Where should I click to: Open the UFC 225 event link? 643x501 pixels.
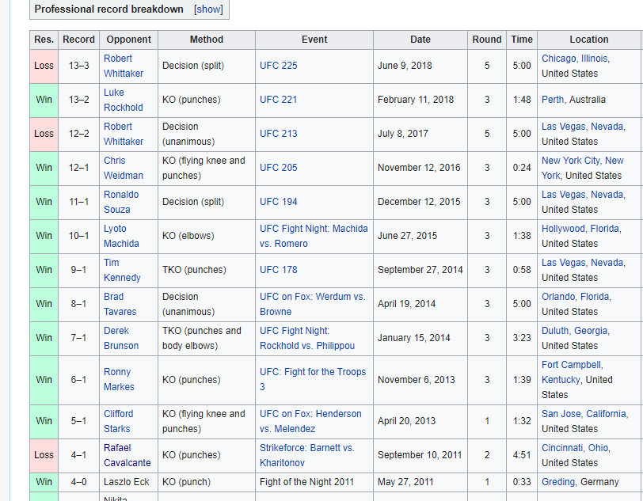[x=279, y=66]
